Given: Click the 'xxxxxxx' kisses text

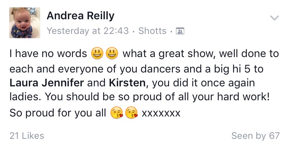Looking at the screenshot, I should 161,113.
